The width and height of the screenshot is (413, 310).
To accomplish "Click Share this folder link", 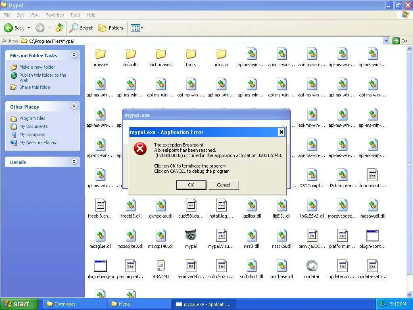I will click(x=35, y=87).
